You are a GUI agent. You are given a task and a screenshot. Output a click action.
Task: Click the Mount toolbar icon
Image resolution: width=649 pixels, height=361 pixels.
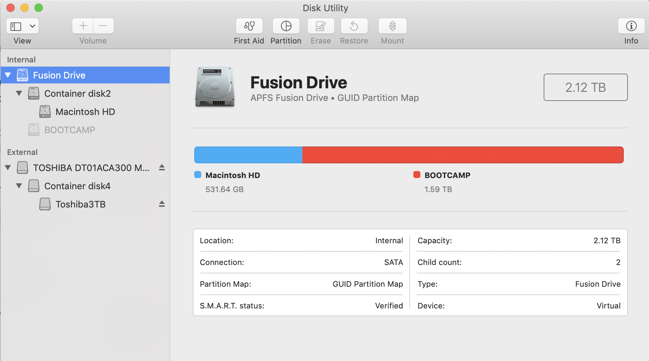[x=392, y=26]
